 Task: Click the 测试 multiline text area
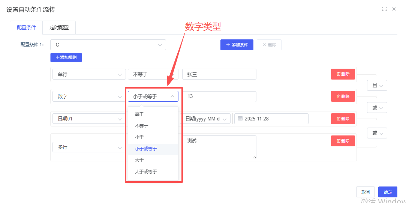pyautogui.click(x=219, y=147)
